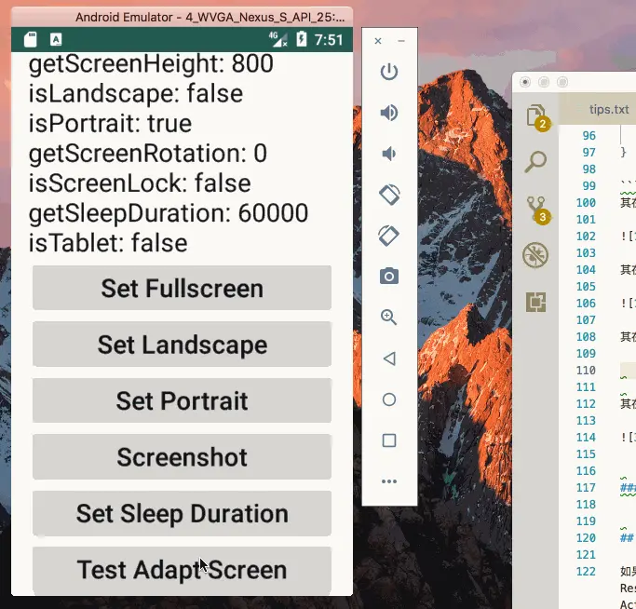The width and height of the screenshot is (636, 609).
Task: Tap the Set Sleep Duration button
Action: point(182,513)
